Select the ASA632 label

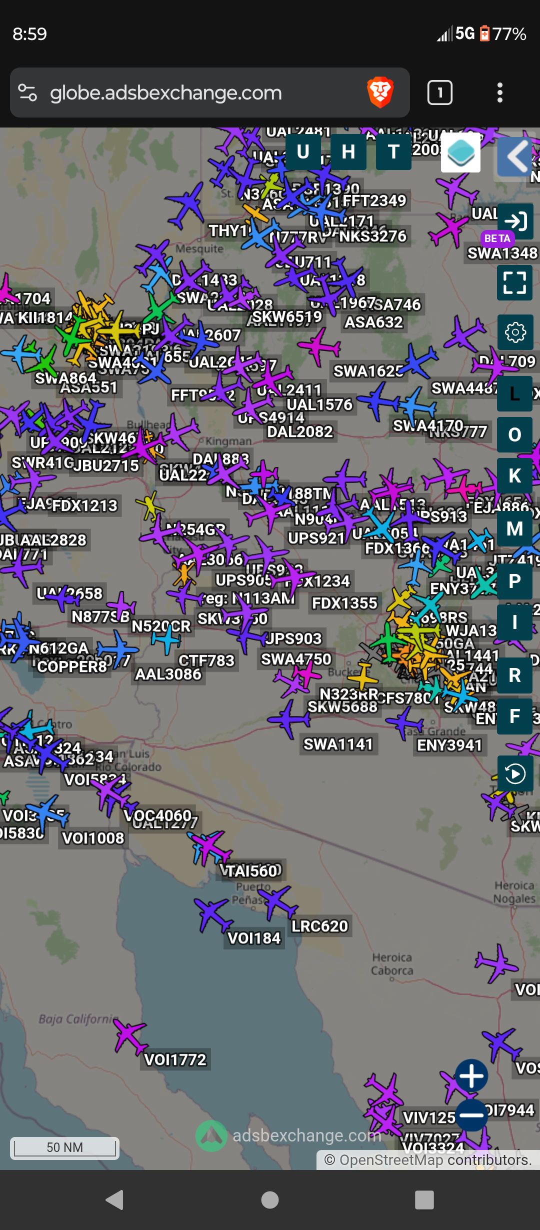[x=373, y=322]
